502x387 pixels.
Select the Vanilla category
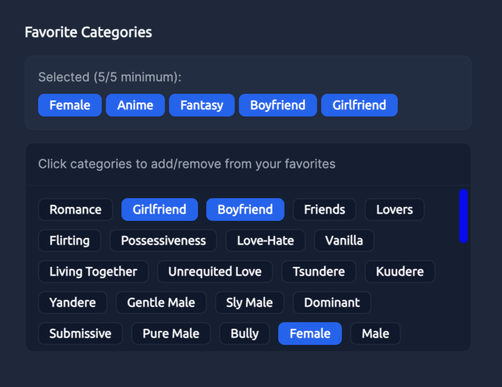coord(344,240)
